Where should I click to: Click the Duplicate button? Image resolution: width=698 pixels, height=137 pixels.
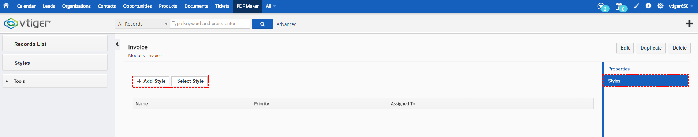point(651,48)
